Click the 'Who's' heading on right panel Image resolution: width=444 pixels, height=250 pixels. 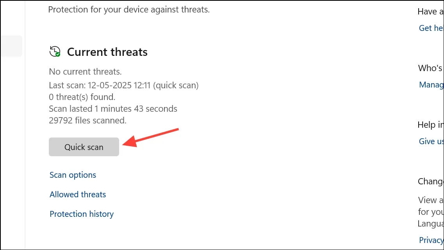pos(430,68)
